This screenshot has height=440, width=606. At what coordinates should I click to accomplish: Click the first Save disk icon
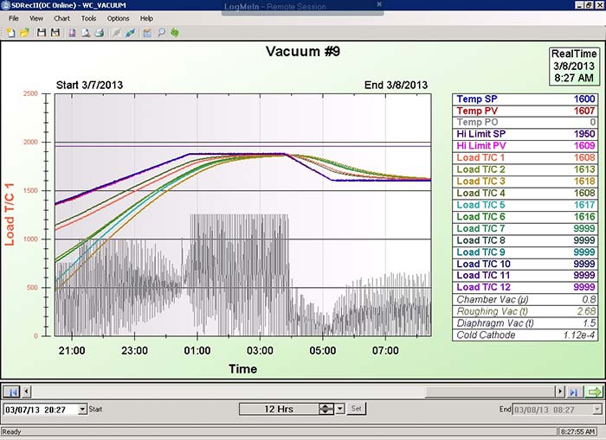pos(42,33)
